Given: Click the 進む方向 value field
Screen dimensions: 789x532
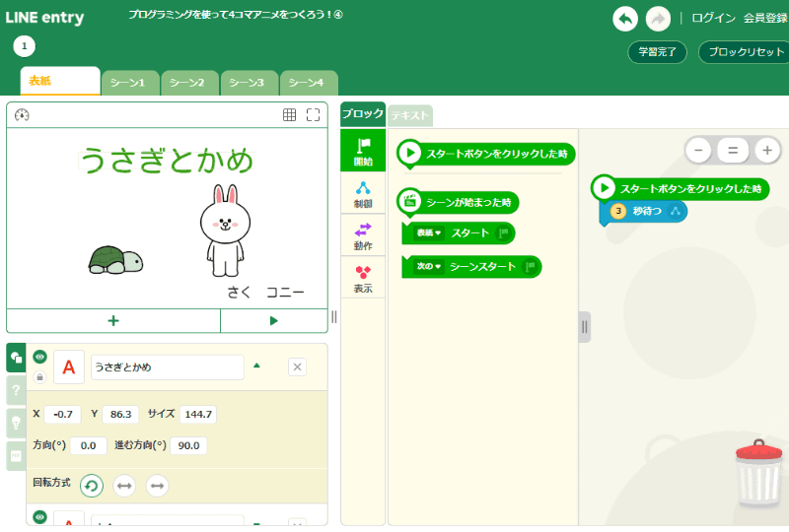Looking at the screenshot, I should (188, 445).
